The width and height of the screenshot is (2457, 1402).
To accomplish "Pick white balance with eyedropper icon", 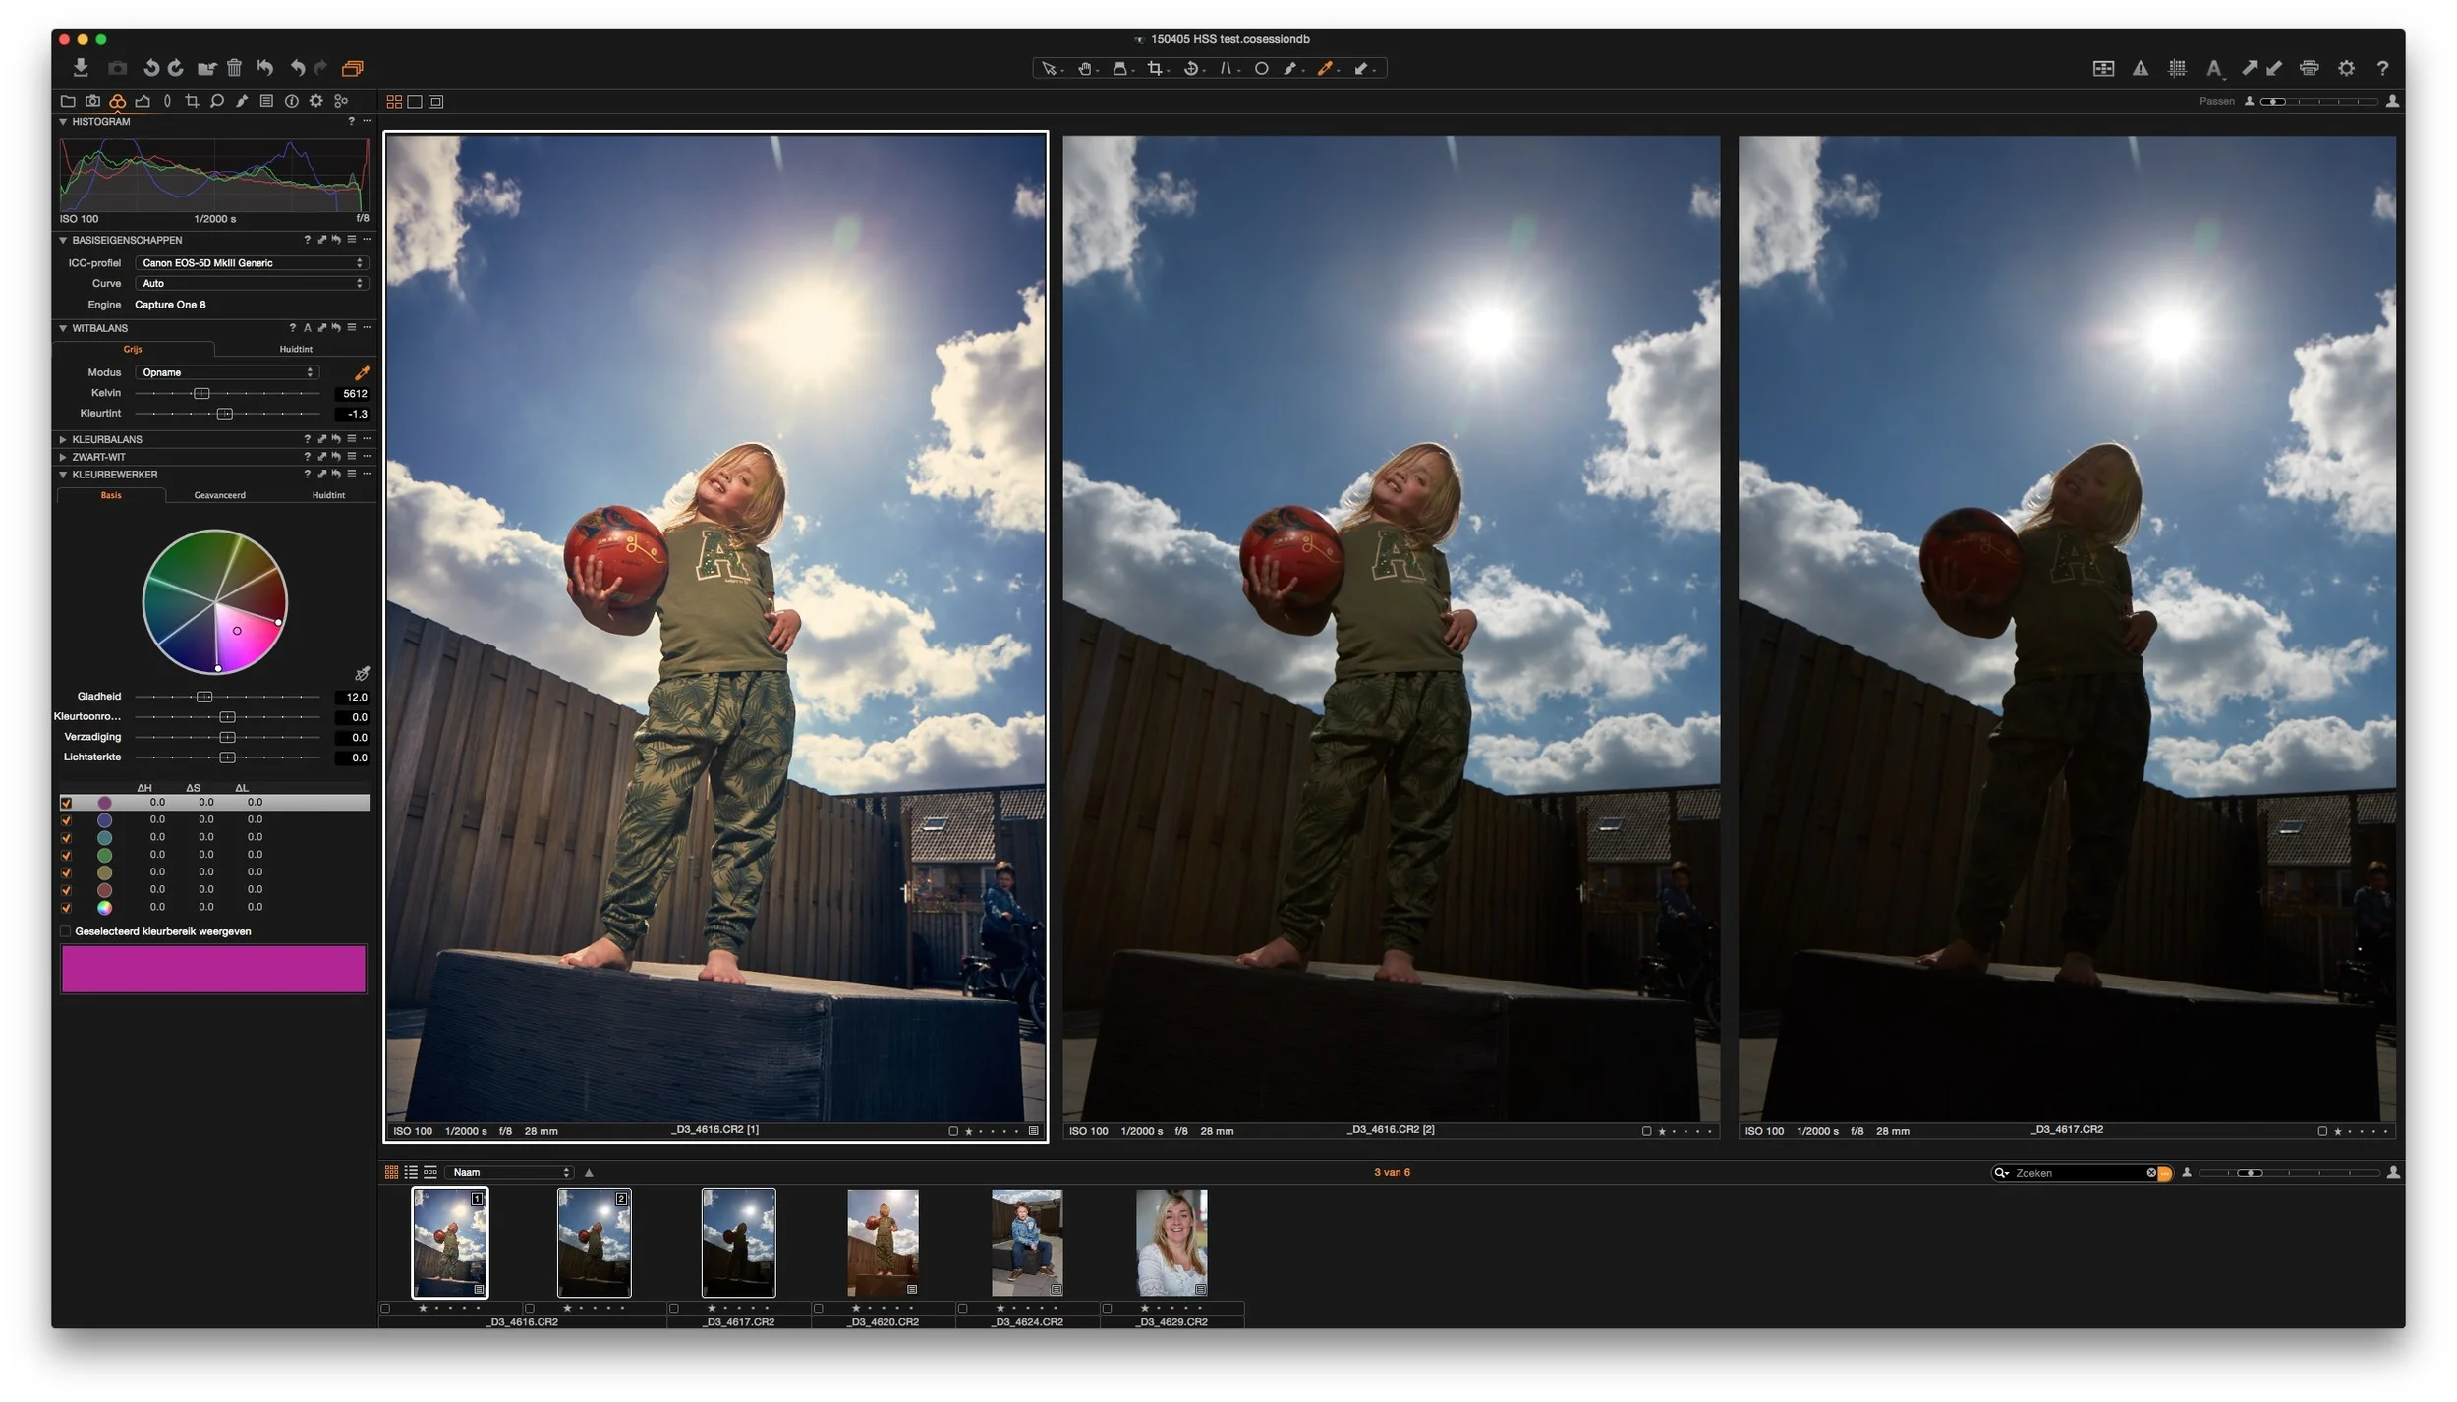I will (x=362, y=372).
